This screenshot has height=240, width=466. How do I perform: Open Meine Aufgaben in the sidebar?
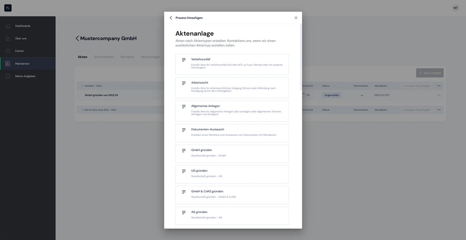click(x=28, y=76)
